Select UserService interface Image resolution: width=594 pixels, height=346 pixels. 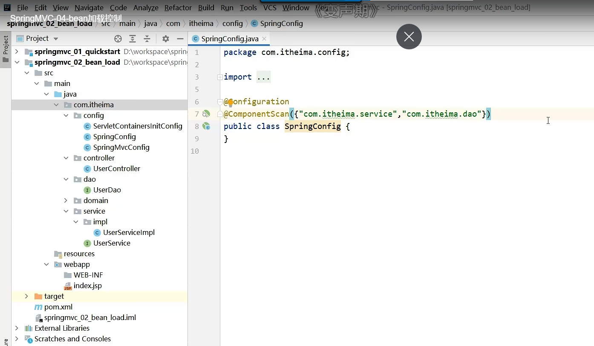[x=112, y=243]
